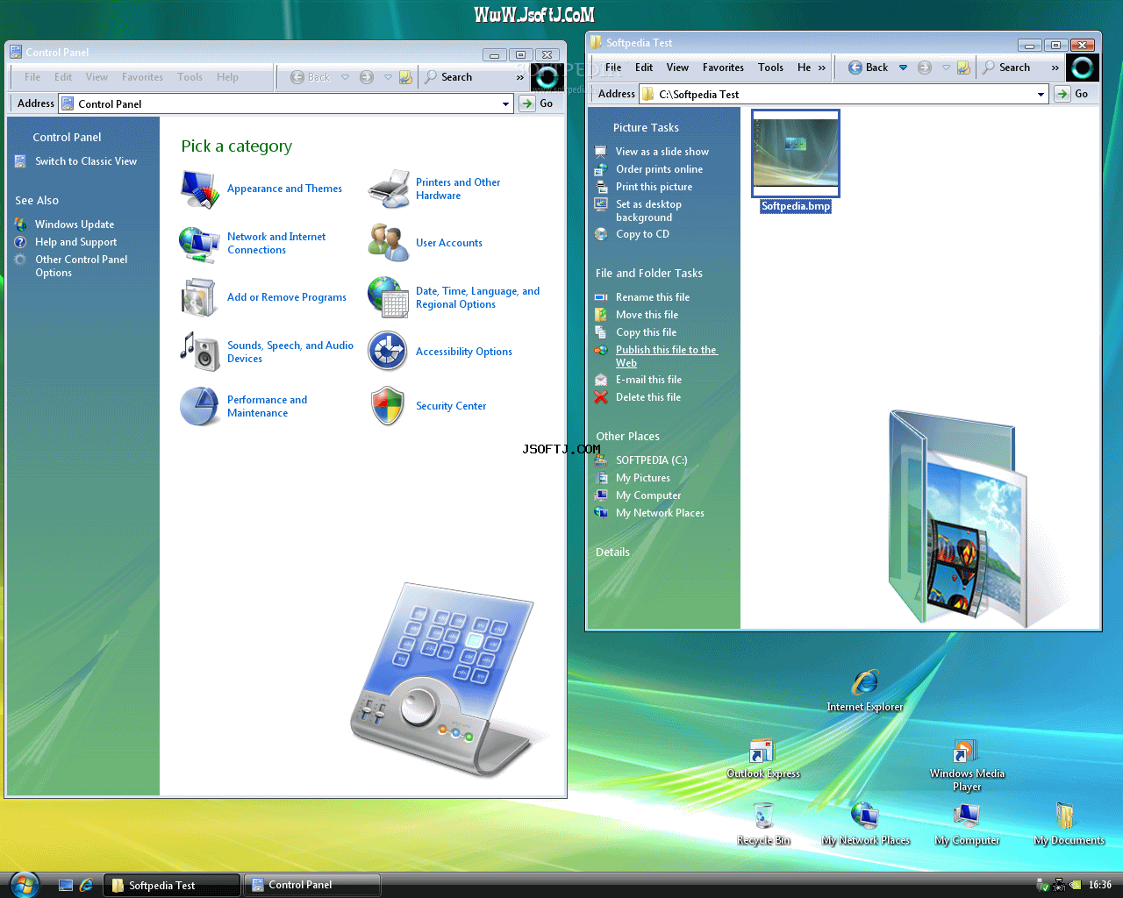Viewport: 1123px width, 898px height.
Task: Open Favorites menu in Softpedia Test
Action: [x=723, y=68]
